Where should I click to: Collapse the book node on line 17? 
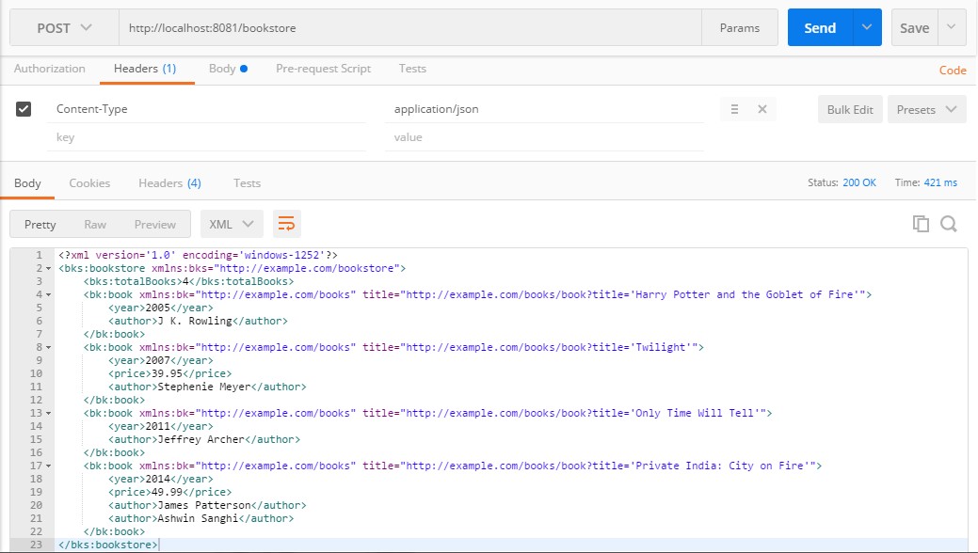48,466
